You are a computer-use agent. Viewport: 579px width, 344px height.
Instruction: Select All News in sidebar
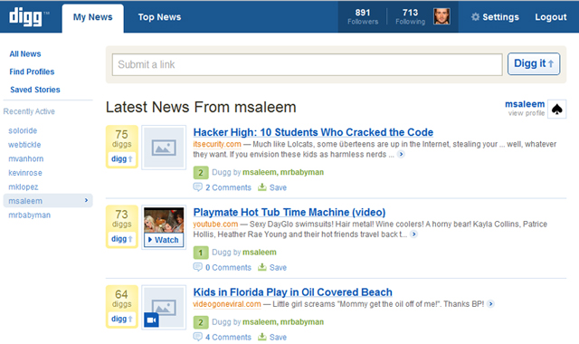pyautogui.click(x=25, y=54)
